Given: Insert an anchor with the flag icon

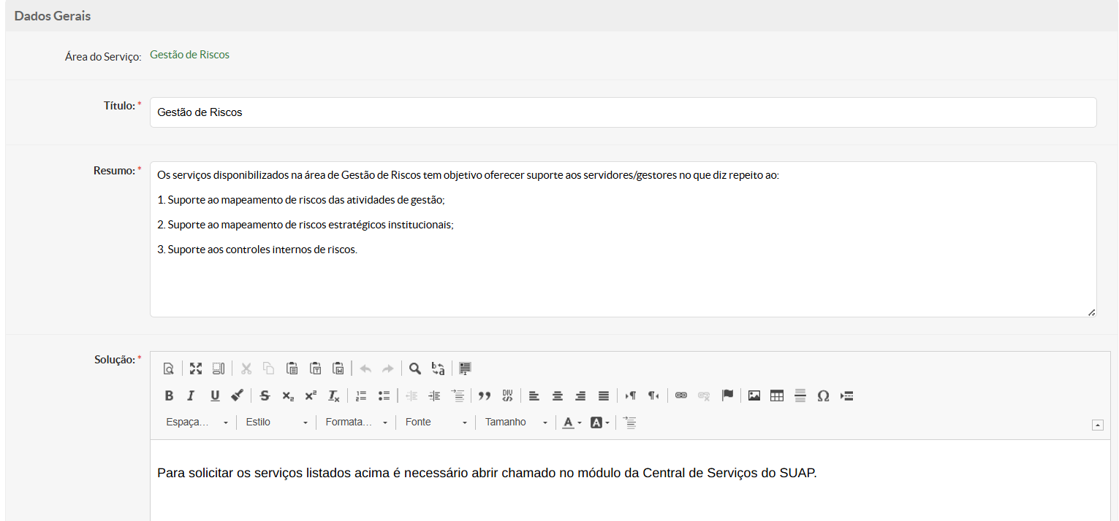Looking at the screenshot, I should (x=727, y=395).
